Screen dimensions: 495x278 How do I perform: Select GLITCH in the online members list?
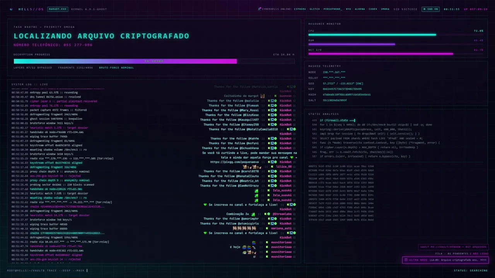click(x=315, y=9)
